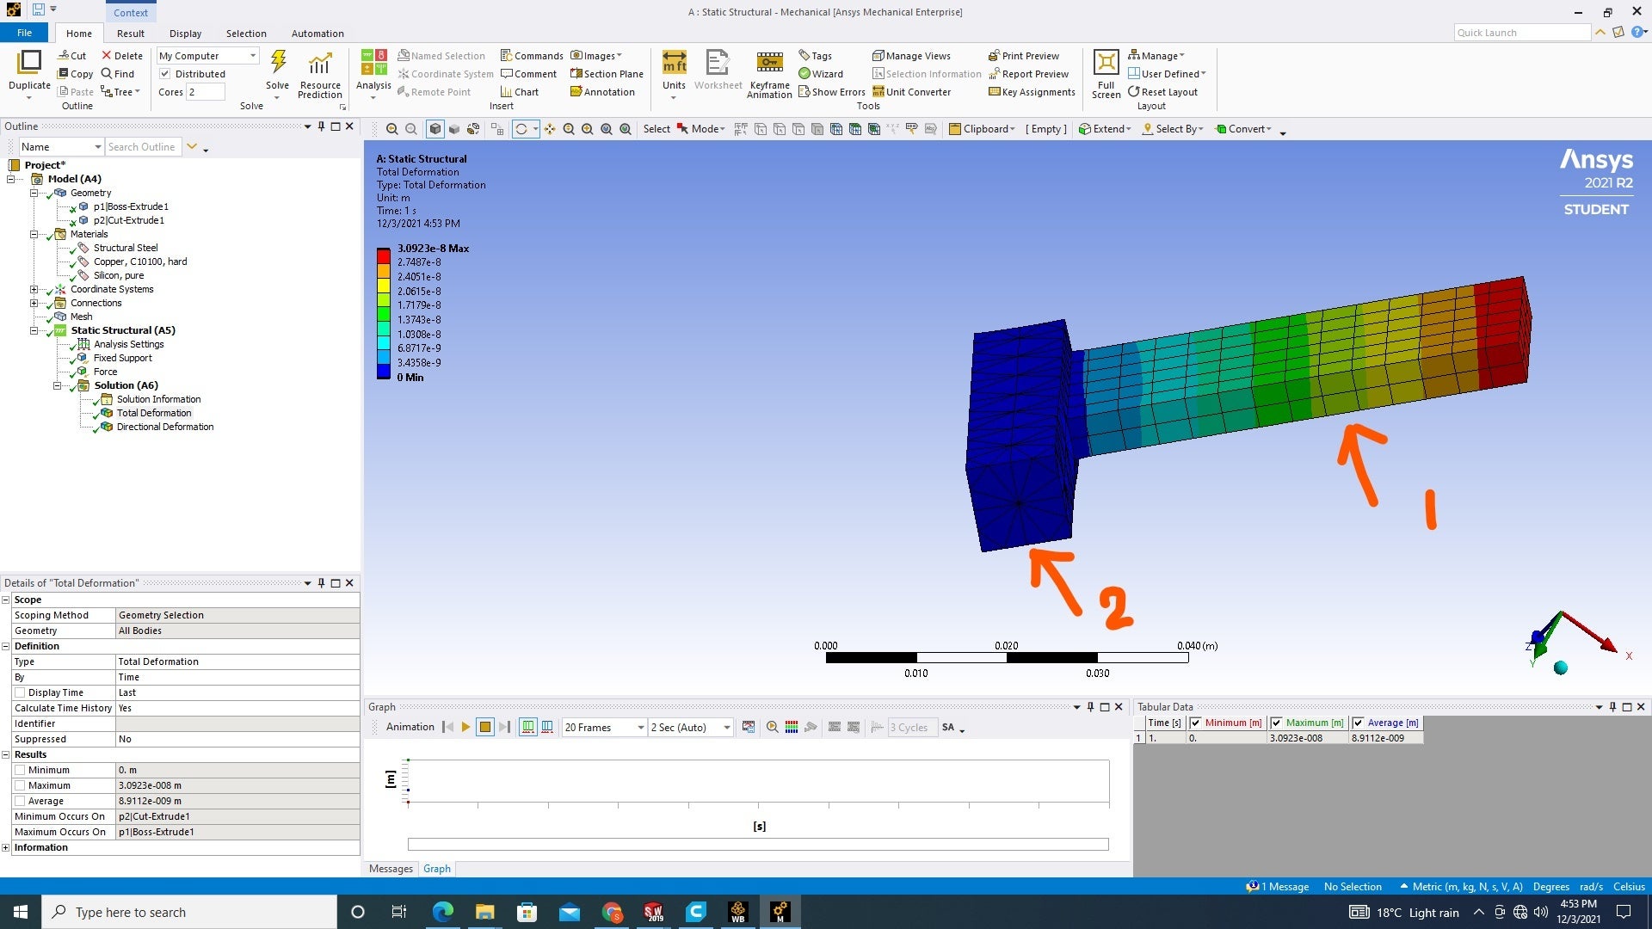The width and height of the screenshot is (1652, 929).
Task: Toggle Minimum column in Tabular Data
Action: 1195,723
